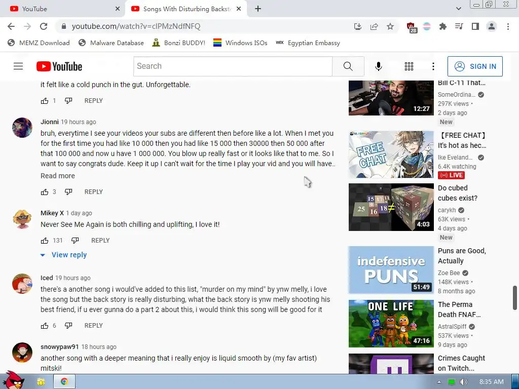Screen dimensions: 519x389
Task: Open the YouTube apps grid icon
Action: [409, 66]
